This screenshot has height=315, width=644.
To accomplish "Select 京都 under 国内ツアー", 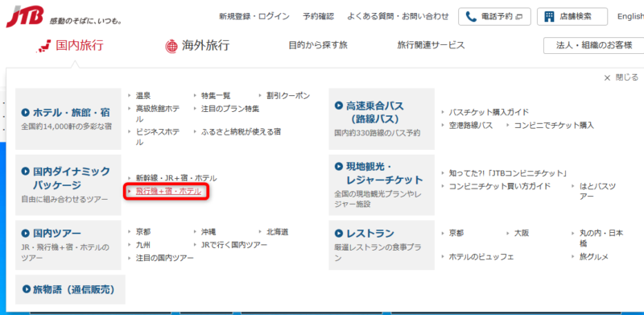I will pyautogui.click(x=143, y=232).
